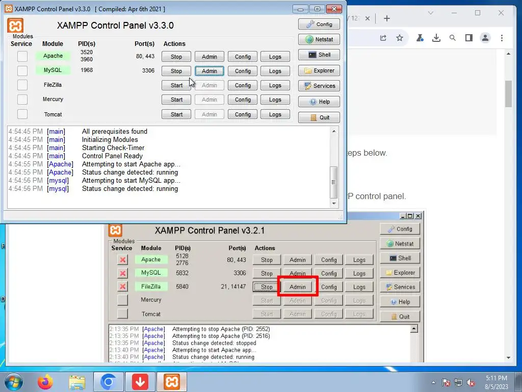Screen dimensions: 522x392
Task: Open the Mercury Logs menu
Action: tap(275, 100)
